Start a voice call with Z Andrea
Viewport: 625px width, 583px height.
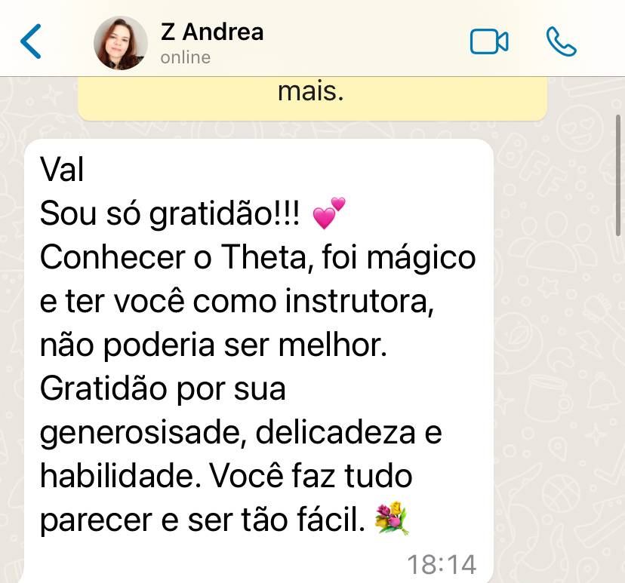point(562,41)
